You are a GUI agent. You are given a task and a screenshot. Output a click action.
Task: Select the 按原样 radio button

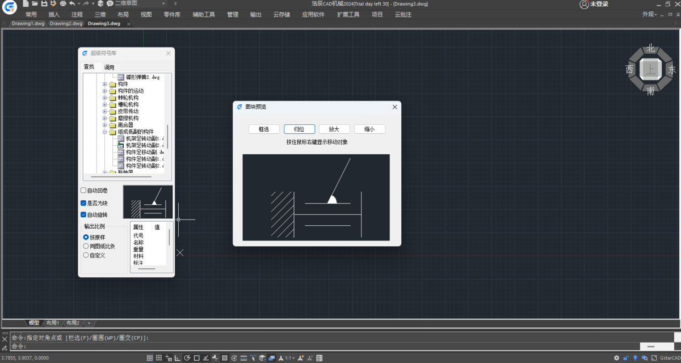click(86, 237)
